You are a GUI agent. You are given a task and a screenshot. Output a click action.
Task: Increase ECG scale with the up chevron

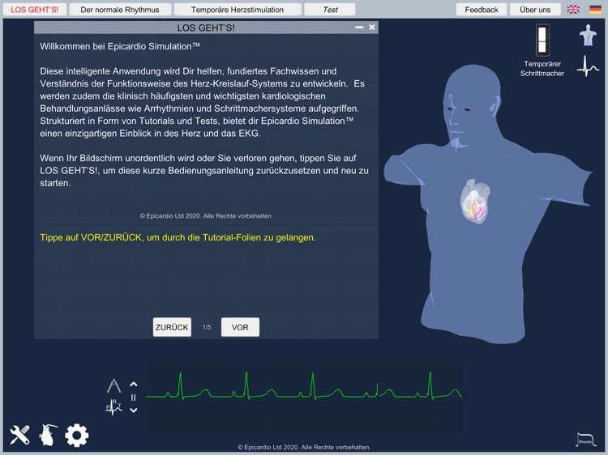134,385
